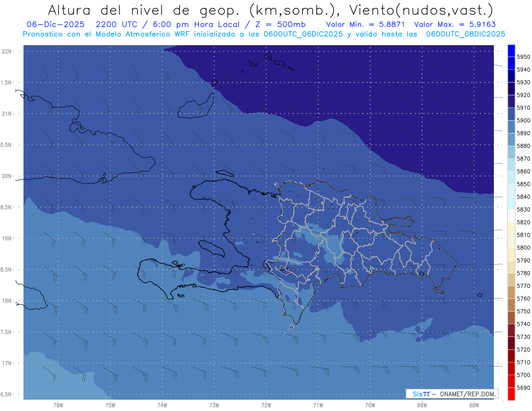This screenshot has width=532, height=411.
Task: Click the bright red swatch below 5690
Action: tap(511, 394)
